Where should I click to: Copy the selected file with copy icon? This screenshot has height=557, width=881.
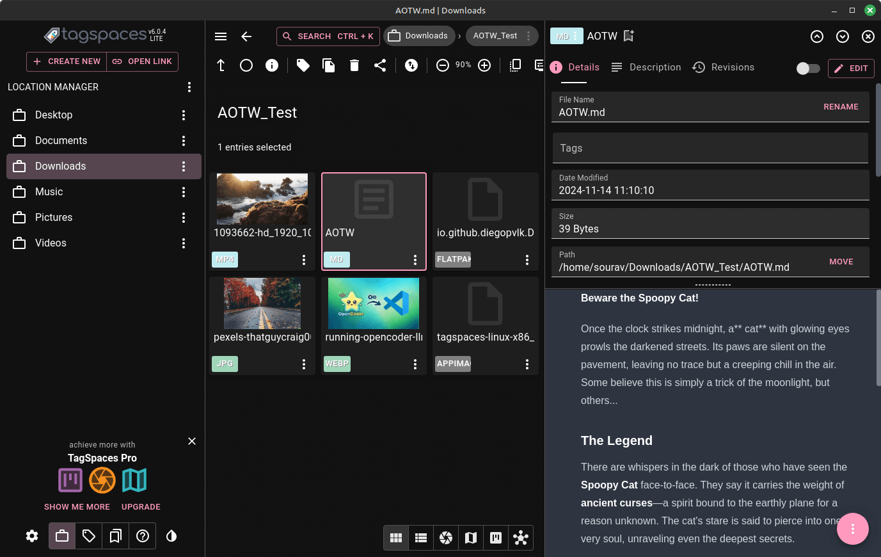point(329,65)
